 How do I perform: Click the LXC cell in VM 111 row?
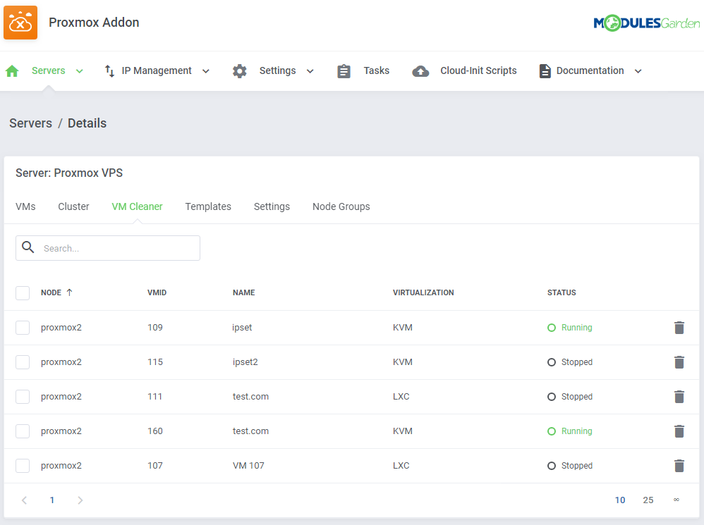tap(401, 397)
